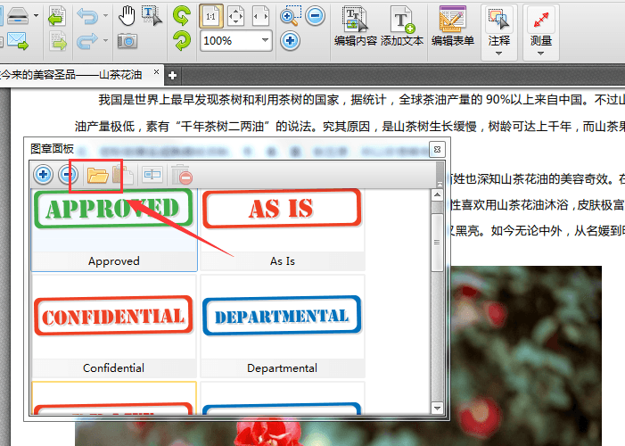Rotate view counterclockwise with lower green arrow

pyautogui.click(x=182, y=41)
